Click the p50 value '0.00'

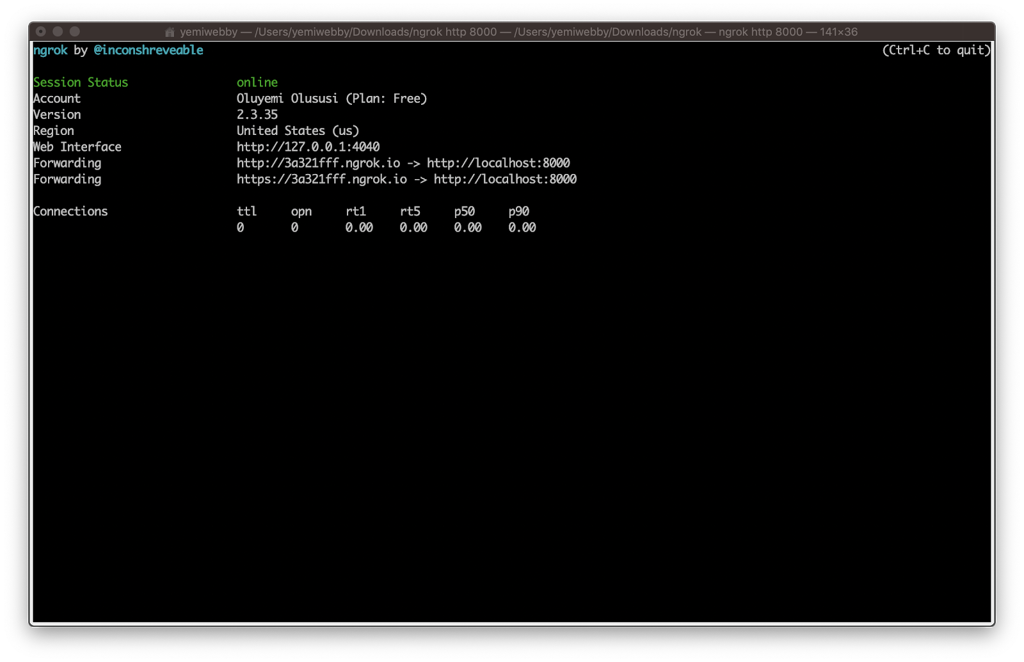[468, 227]
